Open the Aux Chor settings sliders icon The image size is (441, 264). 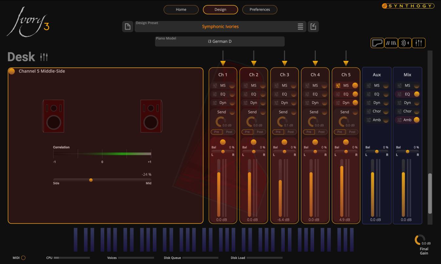click(x=369, y=111)
